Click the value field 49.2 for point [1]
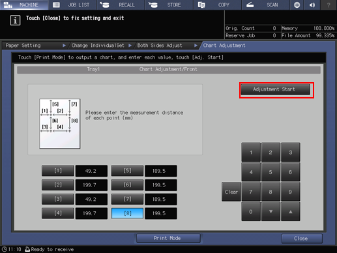This screenshot has height=253, width=337. point(91,171)
